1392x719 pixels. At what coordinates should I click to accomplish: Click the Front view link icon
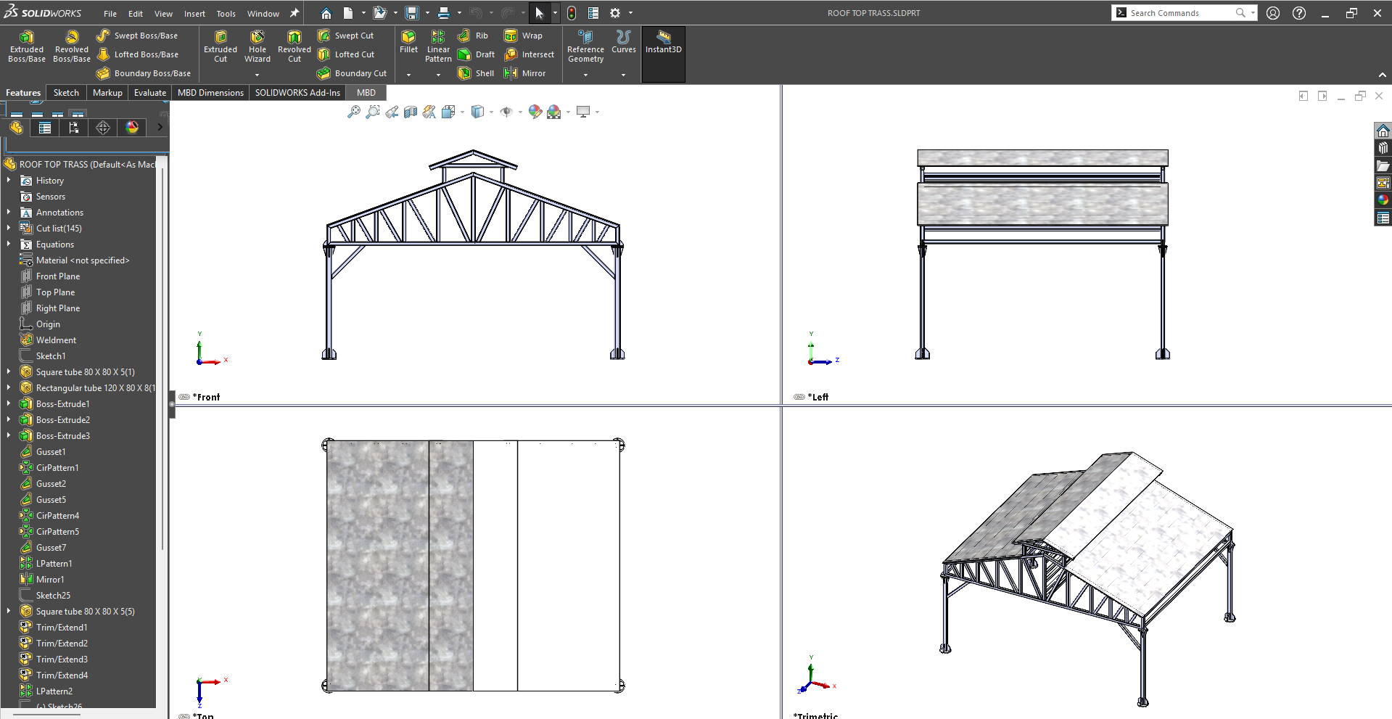click(x=184, y=397)
